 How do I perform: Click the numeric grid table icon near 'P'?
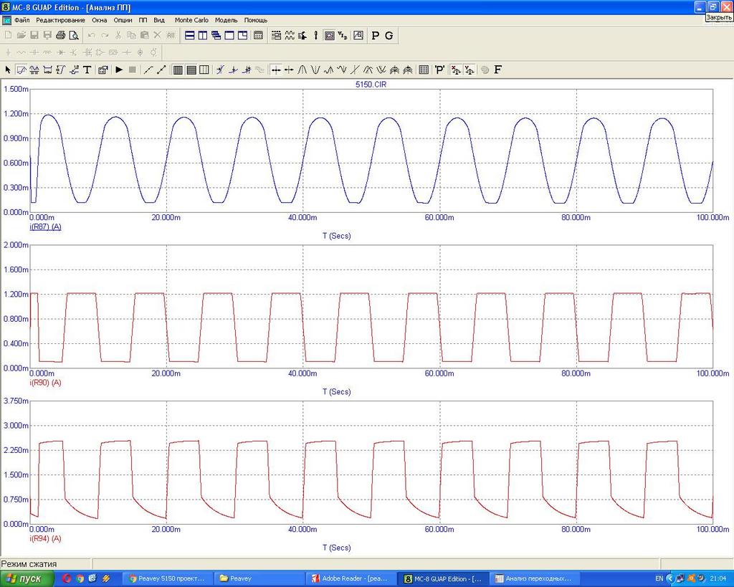pos(424,70)
